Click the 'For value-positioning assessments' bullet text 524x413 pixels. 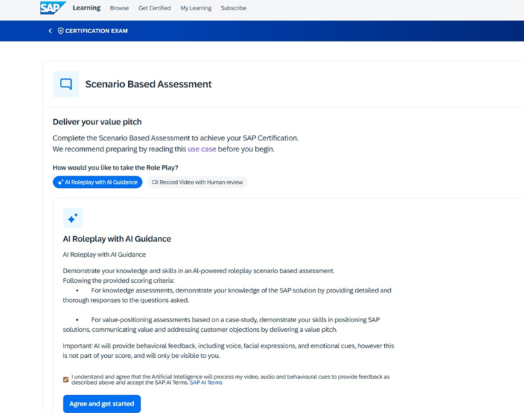click(221, 325)
